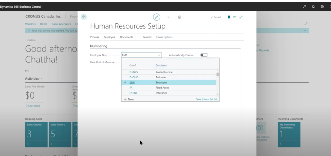Click the expand page arrows icon
Screen dimensions: 331x156
point(241,17)
